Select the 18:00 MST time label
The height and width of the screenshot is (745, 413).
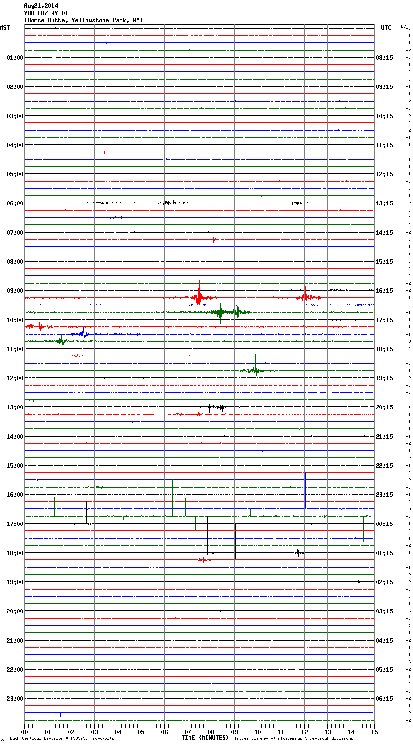coord(15,553)
